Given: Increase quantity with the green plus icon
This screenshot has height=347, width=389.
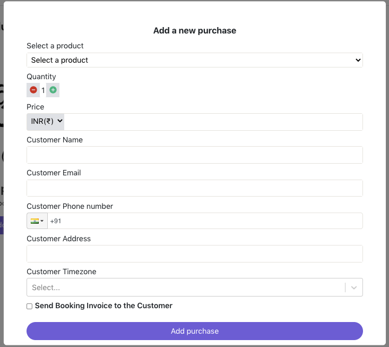Looking at the screenshot, I should tap(53, 90).
